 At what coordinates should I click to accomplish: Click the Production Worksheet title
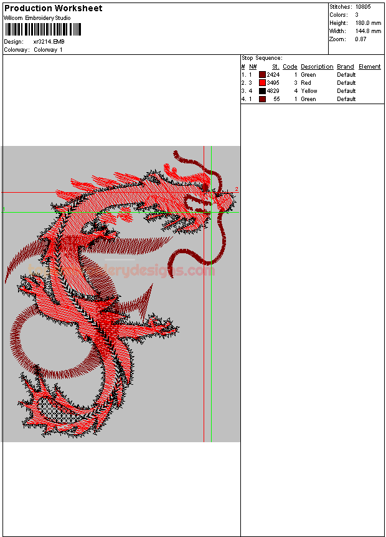pos(53,8)
